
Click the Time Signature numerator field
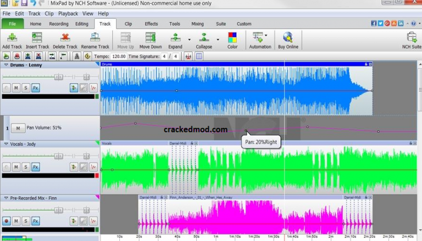pyautogui.click(x=164, y=56)
